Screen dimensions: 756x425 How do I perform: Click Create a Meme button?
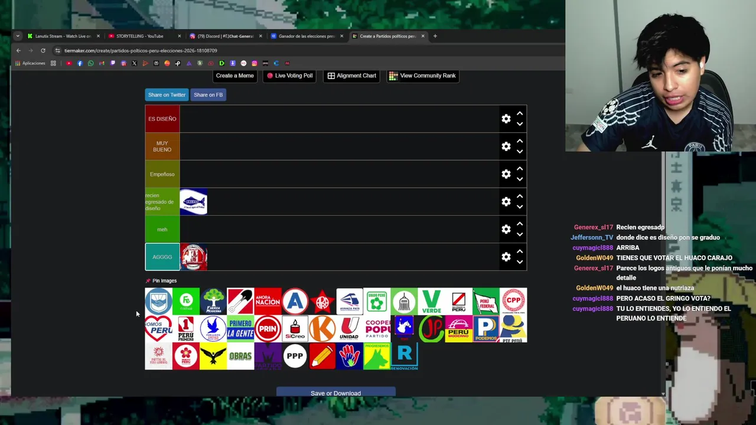[x=234, y=76]
